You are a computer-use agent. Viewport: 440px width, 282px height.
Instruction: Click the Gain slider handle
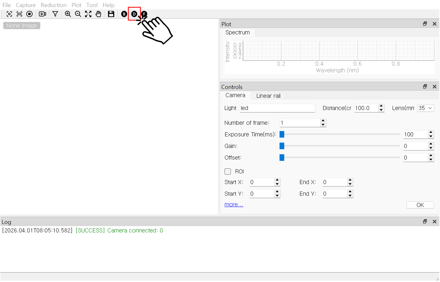(282, 146)
